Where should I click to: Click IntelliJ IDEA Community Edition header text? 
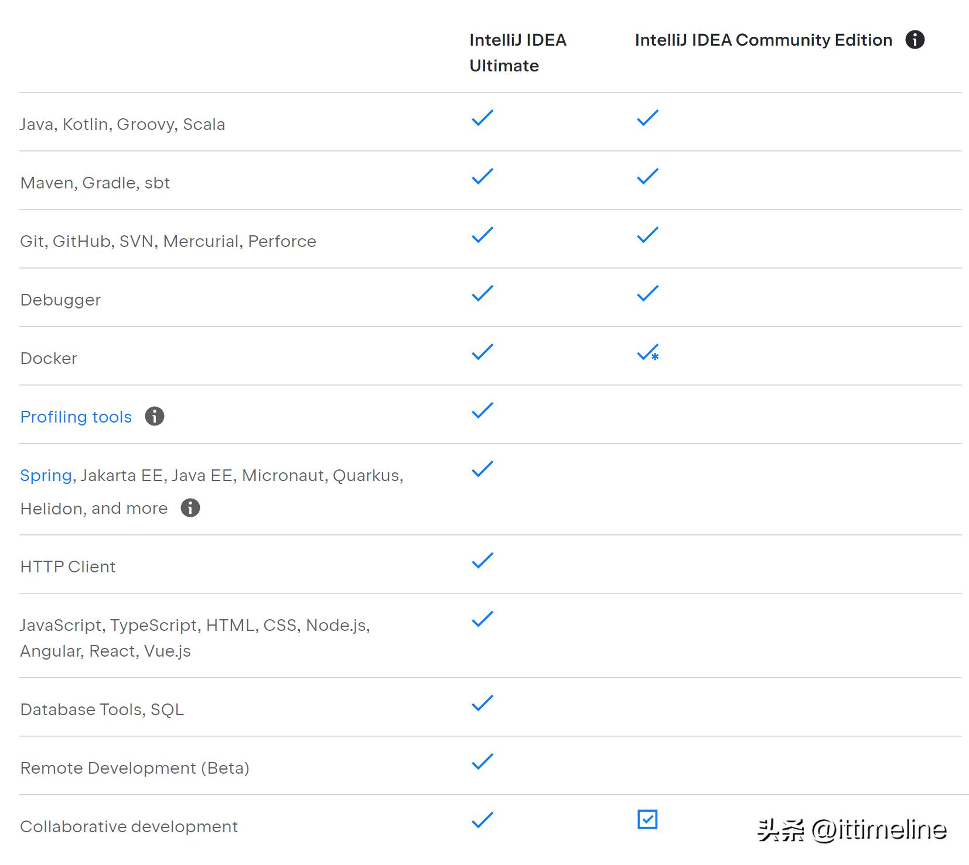pos(763,40)
